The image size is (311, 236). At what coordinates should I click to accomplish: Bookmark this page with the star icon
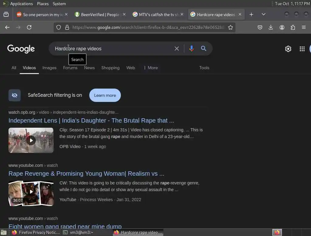pyautogui.click(x=230, y=27)
